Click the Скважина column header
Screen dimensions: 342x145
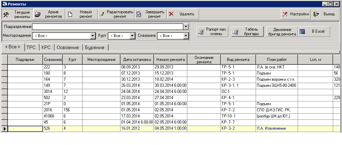click(x=53, y=60)
